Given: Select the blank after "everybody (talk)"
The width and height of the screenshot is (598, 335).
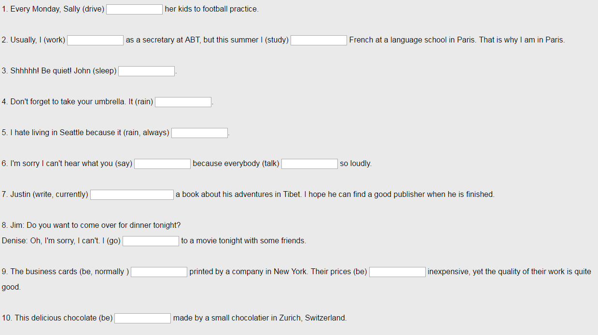Looking at the screenshot, I should (x=309, y=164).
